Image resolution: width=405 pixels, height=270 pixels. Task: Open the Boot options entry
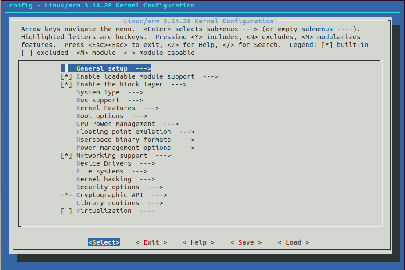pos(98,115)
